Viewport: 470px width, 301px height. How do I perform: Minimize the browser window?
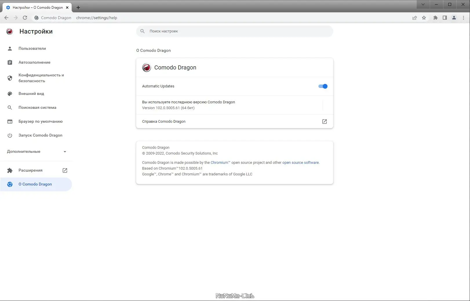436,4
